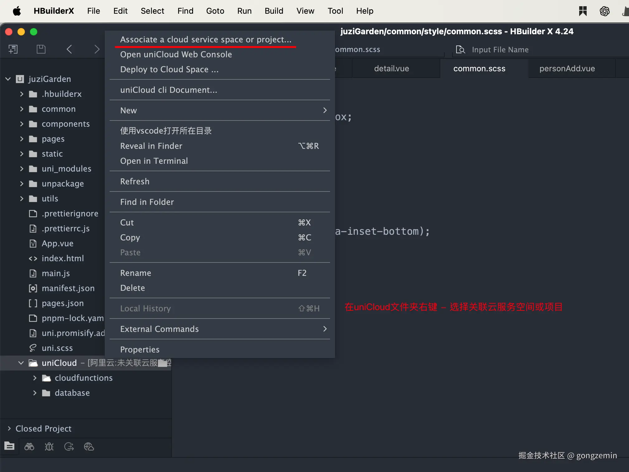Collapse the uniCloud folder
The height and width of the screenshot is (472, 629).
coord(21,363)
